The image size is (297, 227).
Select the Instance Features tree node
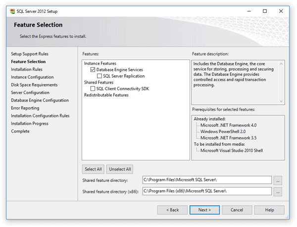tap(100, 63)
